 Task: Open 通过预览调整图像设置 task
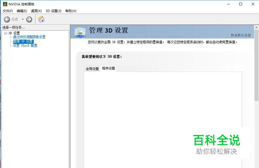point(29,37)
